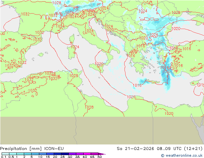Screen dimensions: 204x158
Task: Click the 1016 isobar label southwest of Crete
Action: (137, 85)
